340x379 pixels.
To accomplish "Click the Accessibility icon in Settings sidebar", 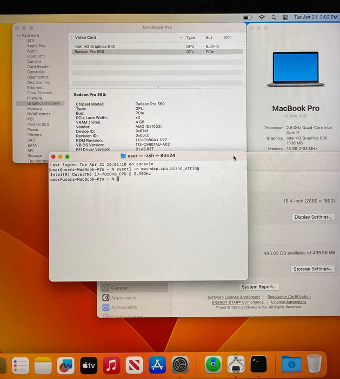I will [x=106, y=308].
